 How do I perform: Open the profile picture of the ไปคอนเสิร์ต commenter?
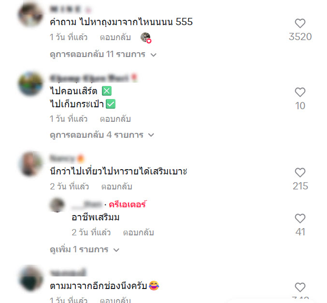[x=30, y=84]
